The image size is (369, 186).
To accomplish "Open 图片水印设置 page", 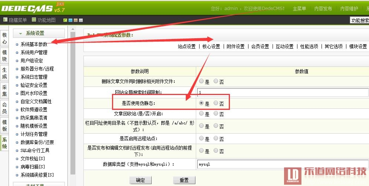I will pyautogui.click(x=34, y=93).
